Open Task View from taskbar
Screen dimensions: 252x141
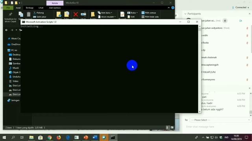click(x=22, y=137)
